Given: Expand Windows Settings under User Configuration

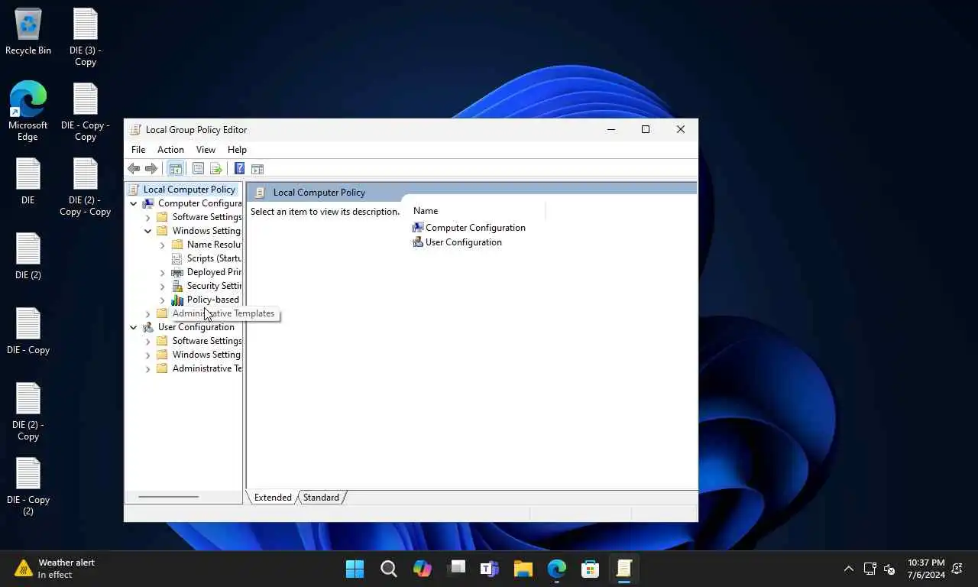Looking at the screenshot, I should pyautogui.click(x=148, y=355).
